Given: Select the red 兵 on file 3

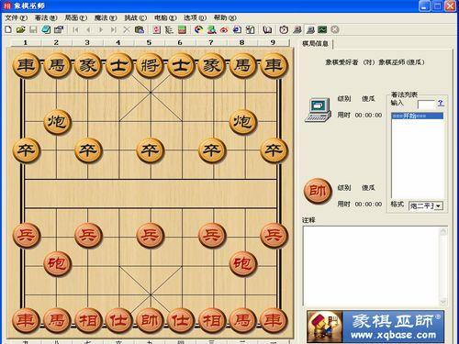Looking at the screenshot, I should pos(88,235).
